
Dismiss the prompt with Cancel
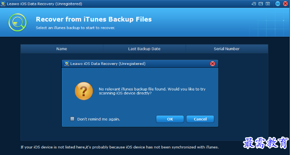(x=200, y=119)
